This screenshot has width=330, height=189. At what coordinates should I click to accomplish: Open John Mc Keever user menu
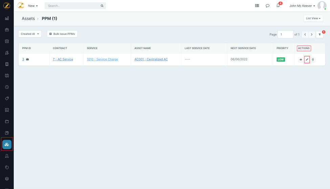[x=302, y=6]
